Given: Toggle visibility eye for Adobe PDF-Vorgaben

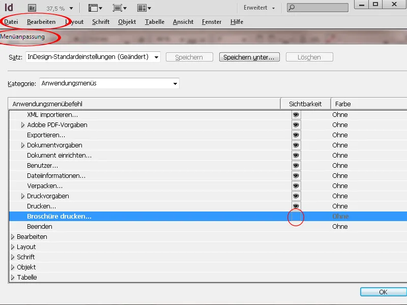Looking at the screenshot, I should pos(296,125).
